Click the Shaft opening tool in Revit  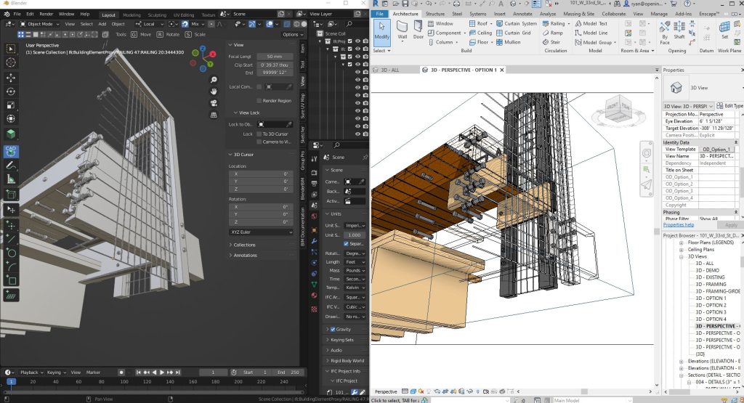[x=679, y=29]
